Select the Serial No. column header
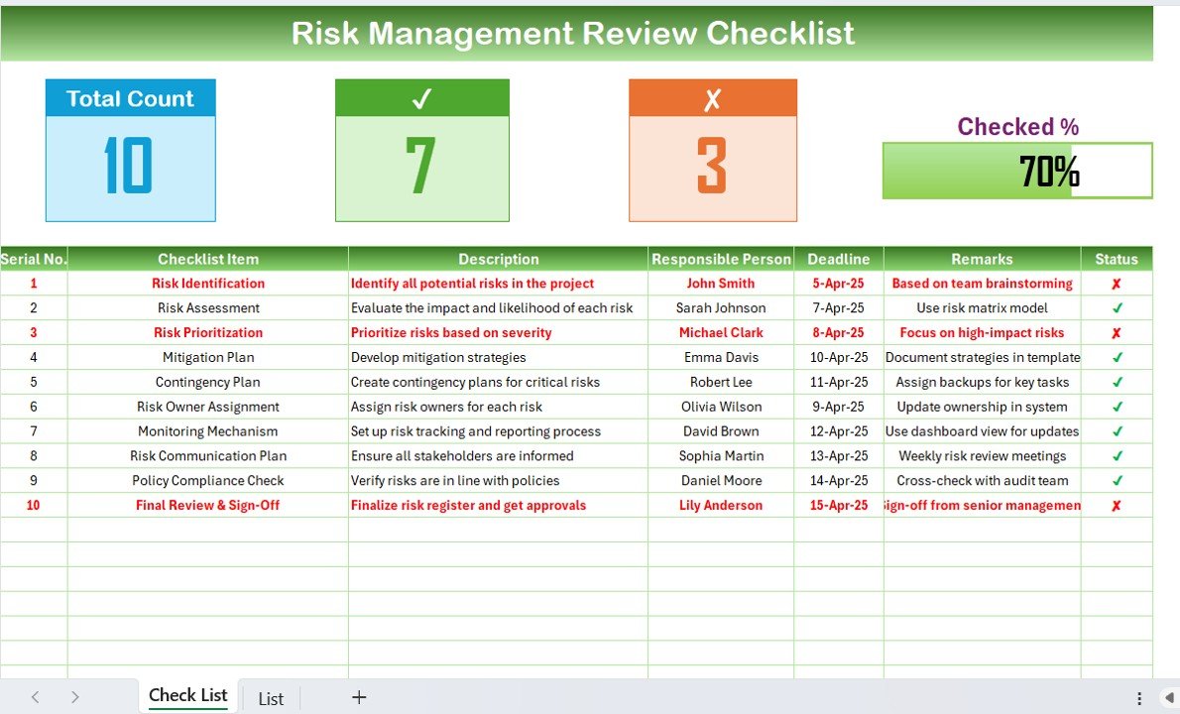The image size is (1180, 714). [34, 259]
